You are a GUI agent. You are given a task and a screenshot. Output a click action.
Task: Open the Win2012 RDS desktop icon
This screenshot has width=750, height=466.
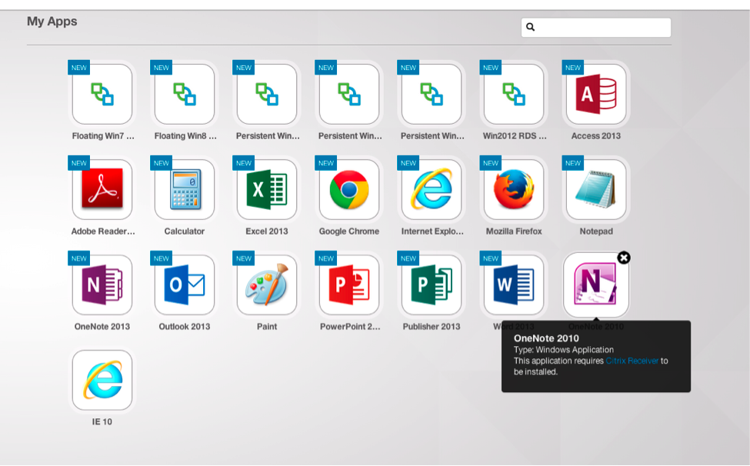514,94
